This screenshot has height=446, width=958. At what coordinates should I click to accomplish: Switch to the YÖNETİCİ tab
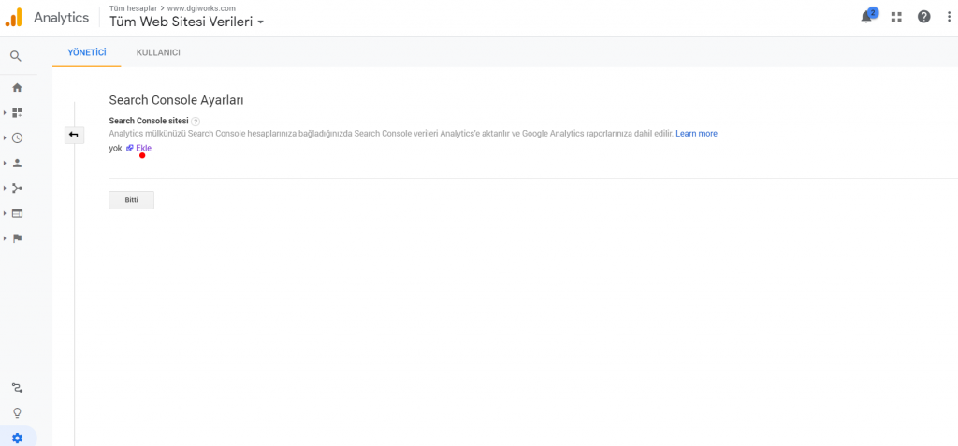click(87, 52)
